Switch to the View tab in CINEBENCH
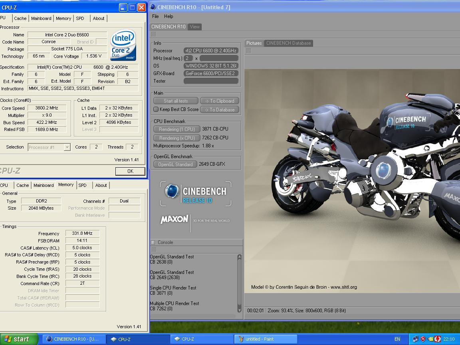460x345 pixels. pyautogui.click(x=194, y=27)
